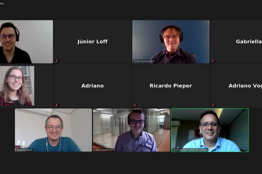Viewport: 262px width, 174px height.
Task: Select the top-left video of man wearing headset
Action: (x=26, y=42)
